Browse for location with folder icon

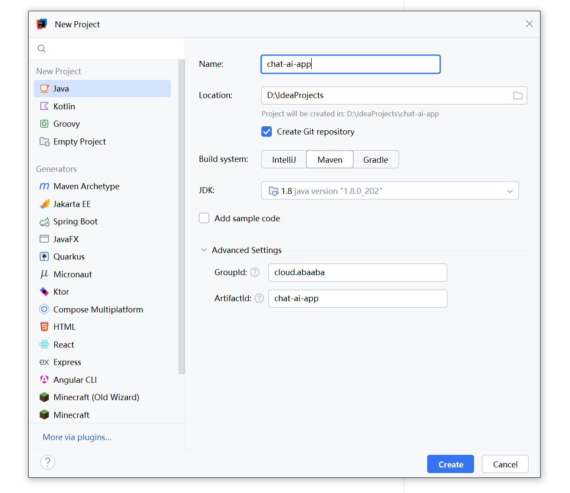click(x=517, y=95)
